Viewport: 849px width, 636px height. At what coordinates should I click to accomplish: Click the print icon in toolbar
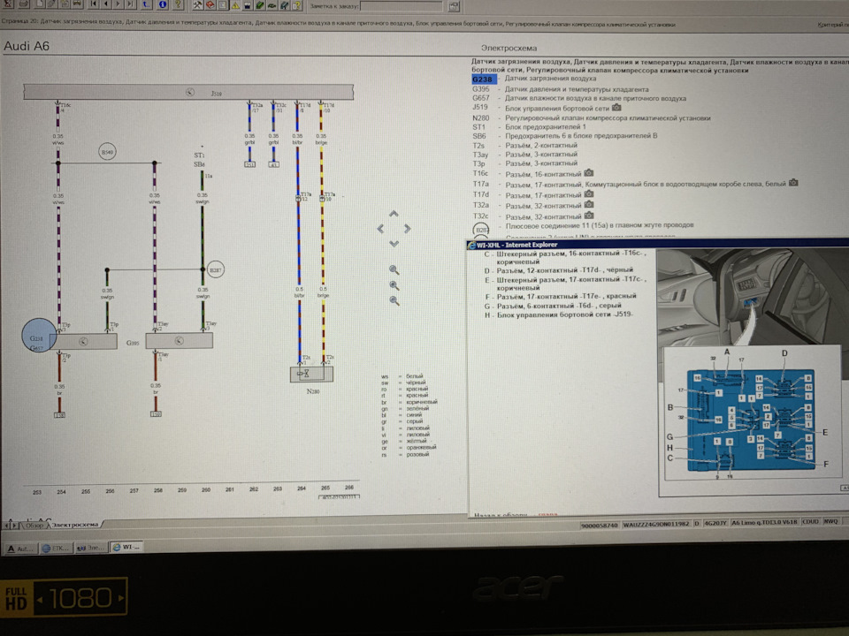pyautogui.click(x=23, y=4)
